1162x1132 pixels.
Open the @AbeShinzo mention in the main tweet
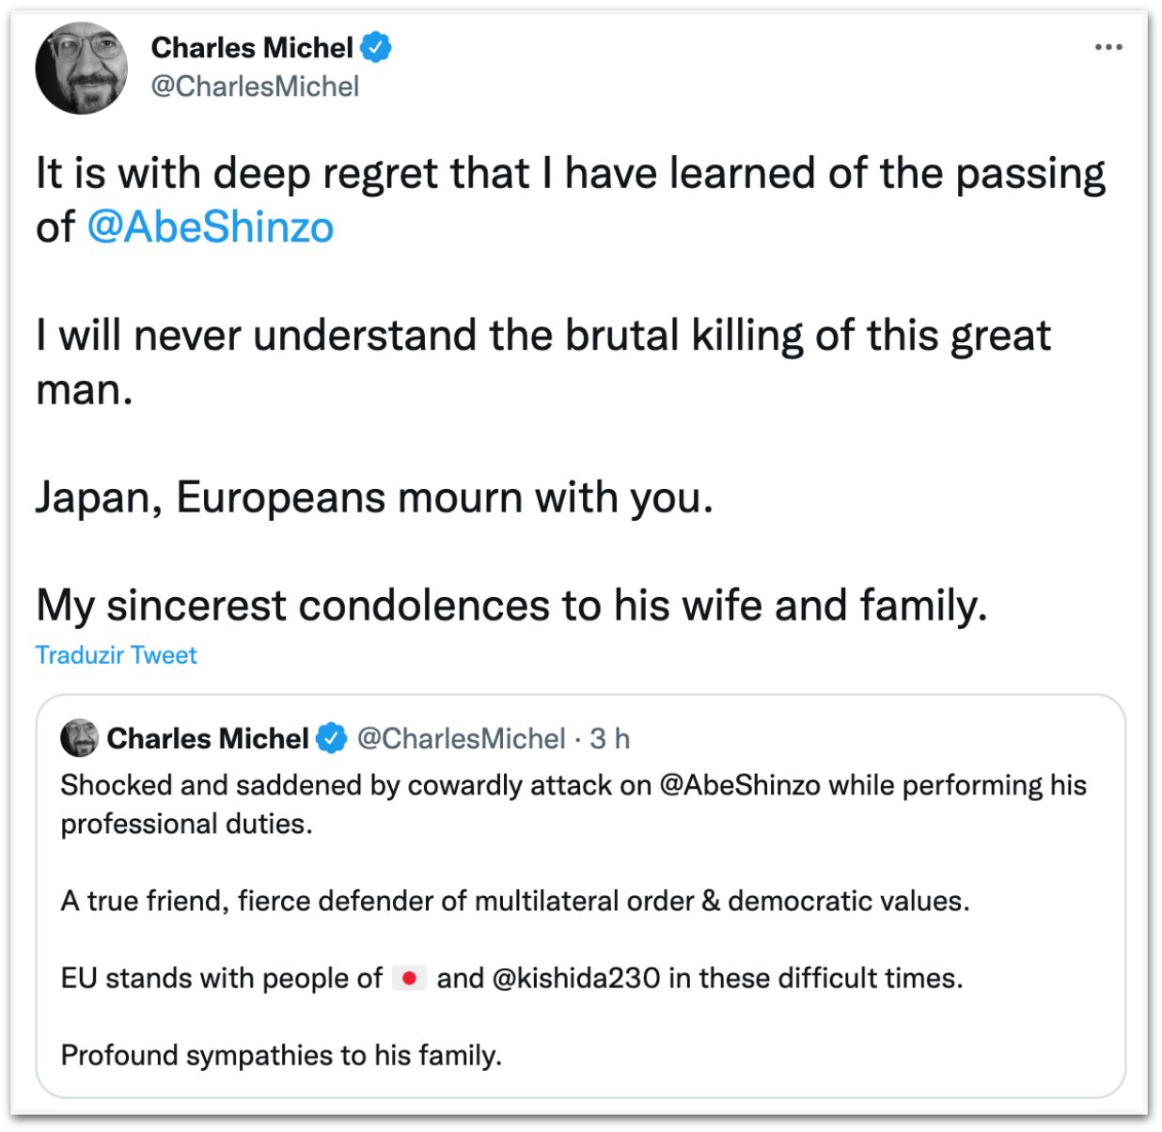coord(211,228)
